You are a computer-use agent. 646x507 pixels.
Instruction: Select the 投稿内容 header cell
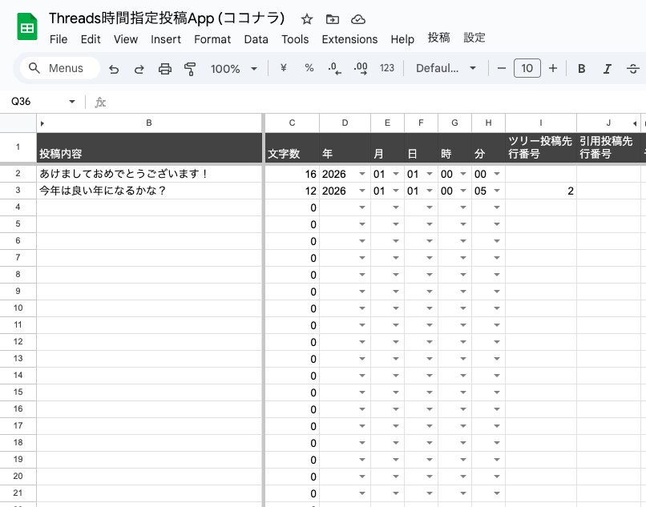point(149,147)
